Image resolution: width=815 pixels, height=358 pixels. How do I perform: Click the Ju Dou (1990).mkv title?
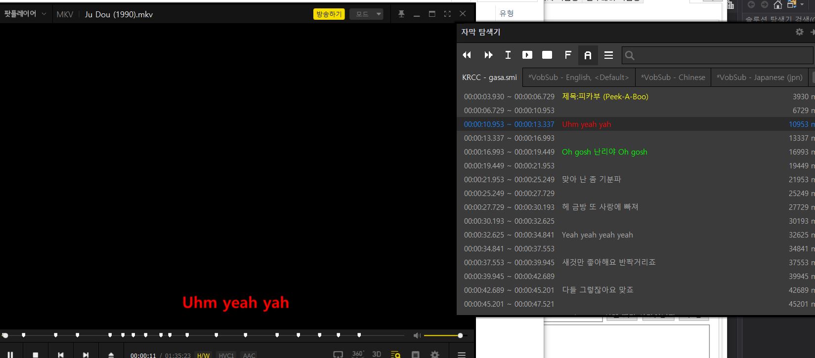pos(119,14)
